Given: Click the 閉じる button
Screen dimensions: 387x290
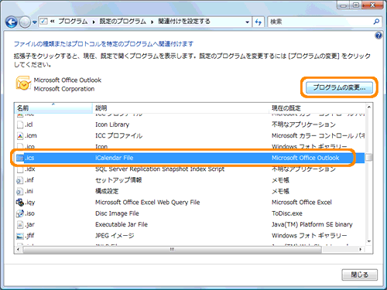Looking at the screenshot, I should point(360,275).
